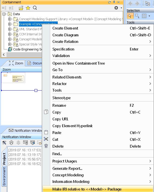Switch to the Environment vertical tab
This screenshot has height=192, width=154.
tap(4, 176)
